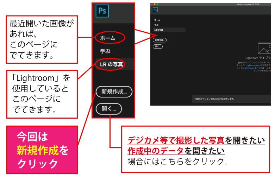Viewport: 275px width, 176px height.
Task: Click the small Ps icon in the Photoshop window
Action: 155,10
